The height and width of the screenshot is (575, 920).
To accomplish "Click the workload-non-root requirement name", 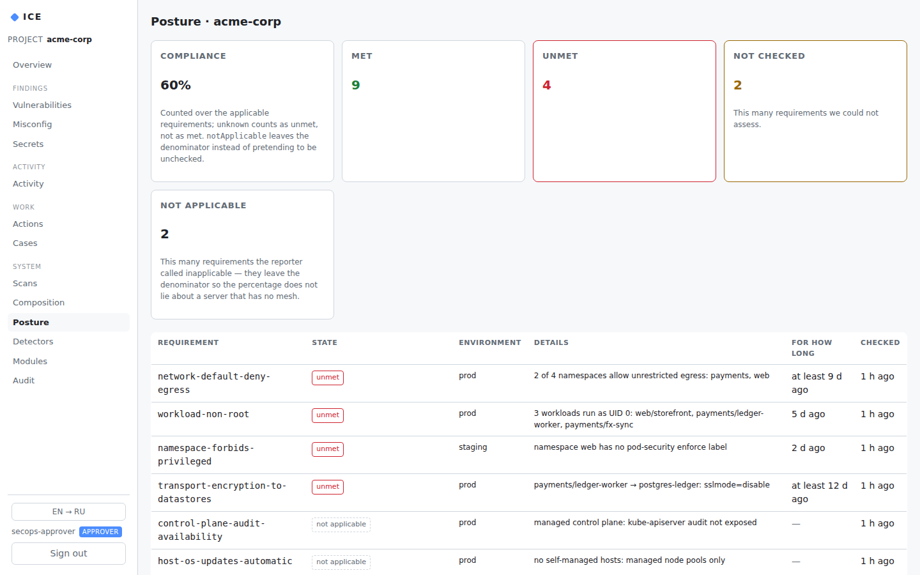I will (x=203, y=414).
